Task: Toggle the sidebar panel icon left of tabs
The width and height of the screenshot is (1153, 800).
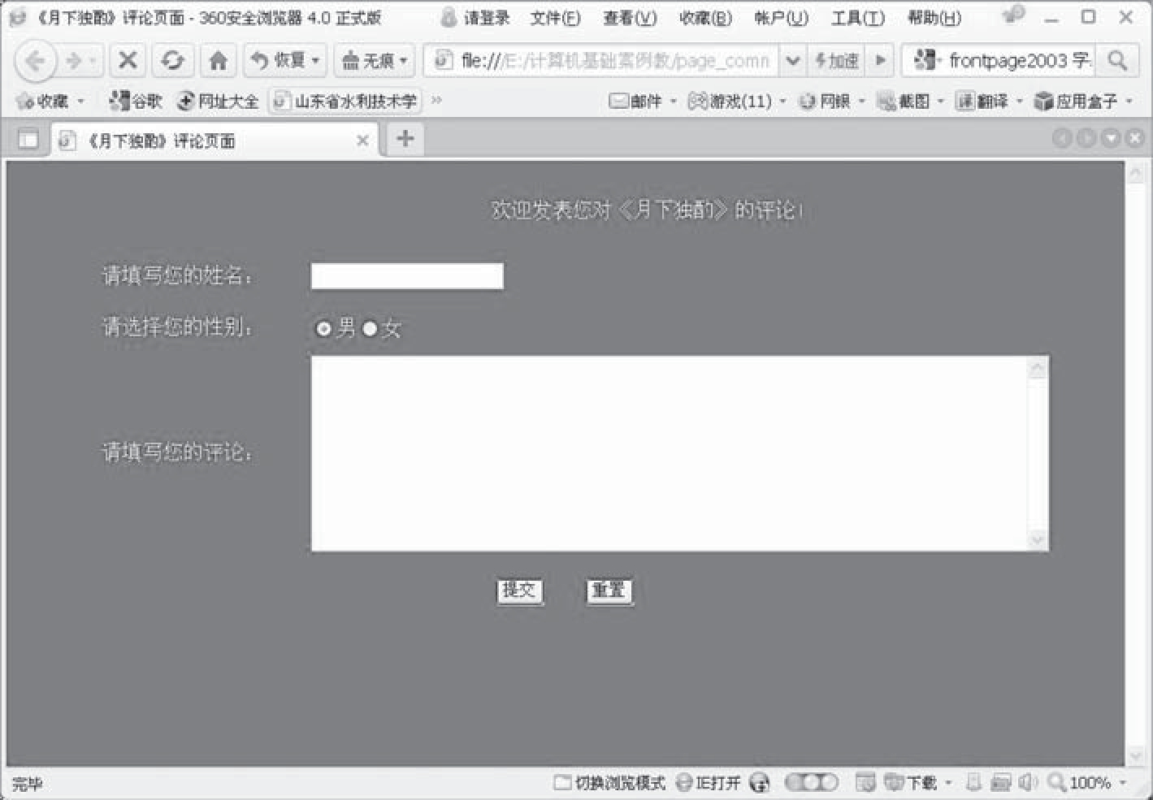Action: click(x=28, y=140)
